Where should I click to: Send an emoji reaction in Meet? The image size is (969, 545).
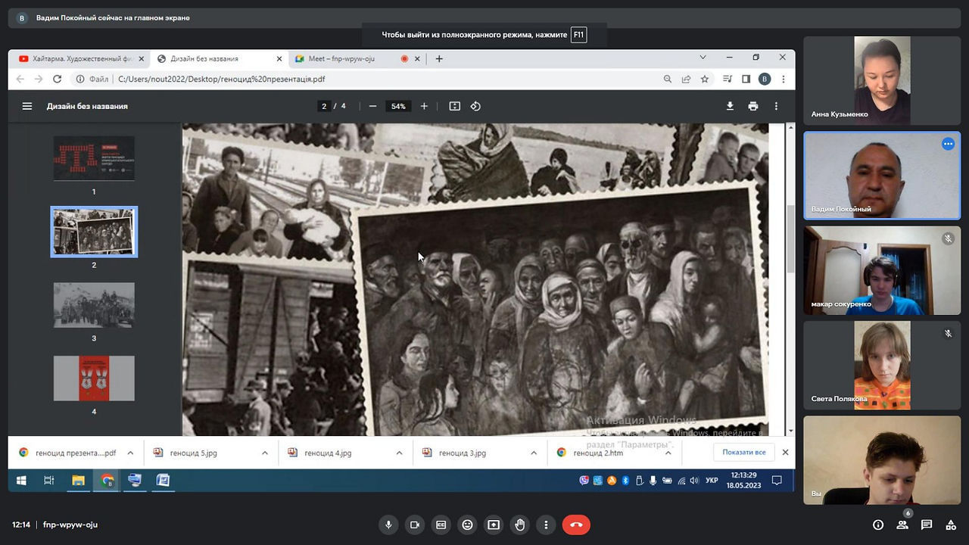[x=467, y=525]
